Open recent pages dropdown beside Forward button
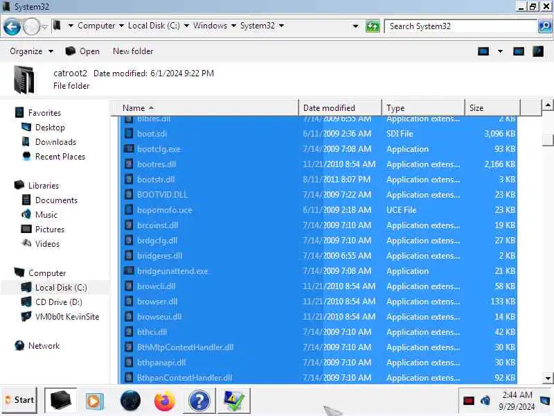The width and height of the screenshot is (554, 416). click(44, 26)
